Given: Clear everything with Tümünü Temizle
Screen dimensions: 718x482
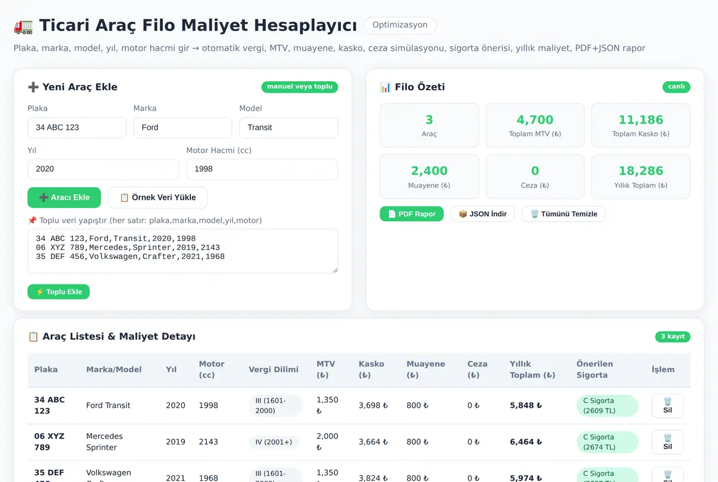Looking at the screenshot, I should pos(564,214).
